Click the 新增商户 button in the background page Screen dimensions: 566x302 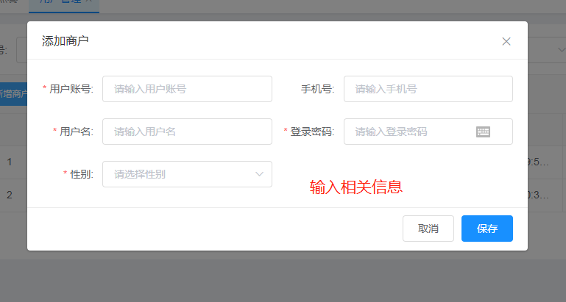(13, 94)
